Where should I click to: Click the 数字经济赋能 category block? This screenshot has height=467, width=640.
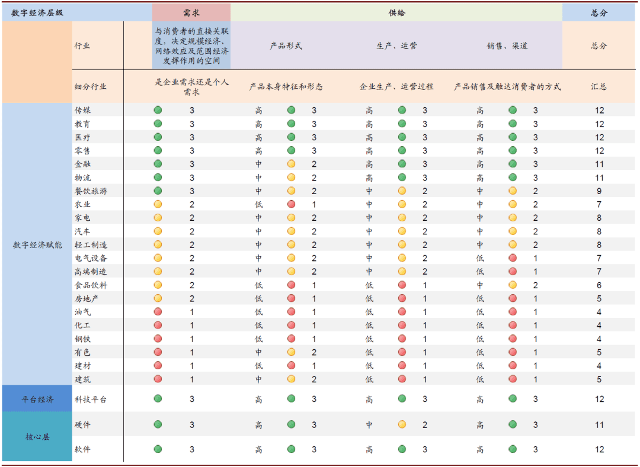click(x=37, y=244)
